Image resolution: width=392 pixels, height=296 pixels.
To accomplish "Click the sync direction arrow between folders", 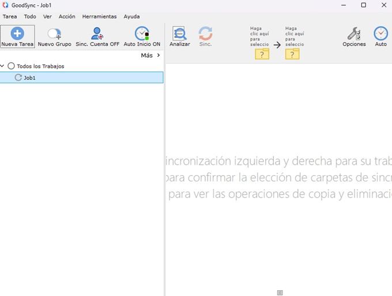I will (277, 45).
